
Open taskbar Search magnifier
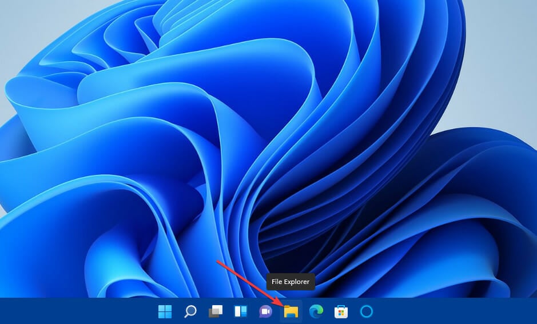click(x=190, y=311)
